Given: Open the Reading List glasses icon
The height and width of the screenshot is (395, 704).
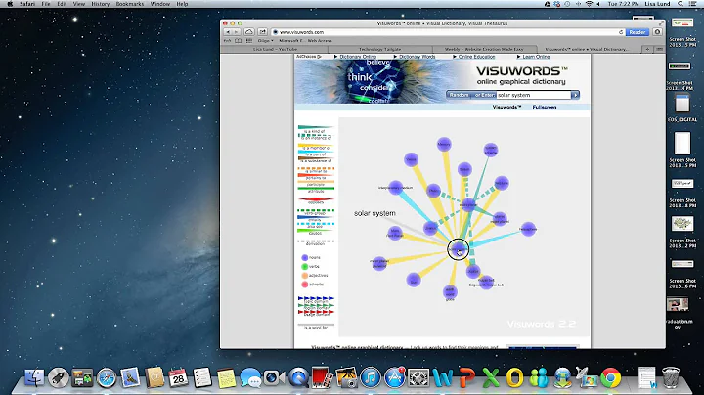Looking at the screenshot, I should click(x=227, y=41).
